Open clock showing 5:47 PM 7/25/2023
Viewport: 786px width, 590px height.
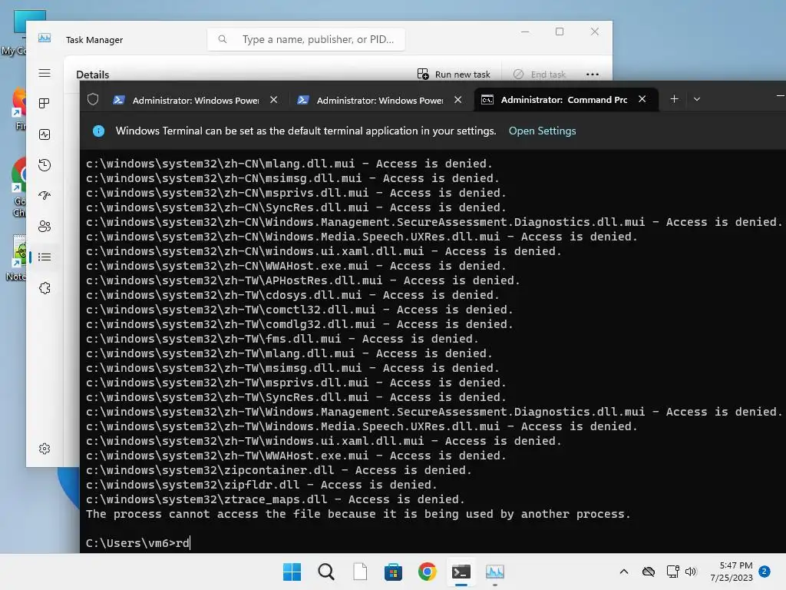[x=732, y=572]
